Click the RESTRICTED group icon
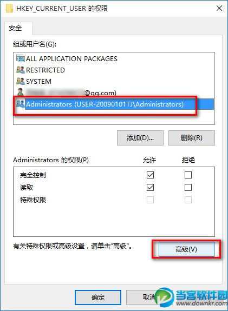The image size is (228, 311). (20, 70)
